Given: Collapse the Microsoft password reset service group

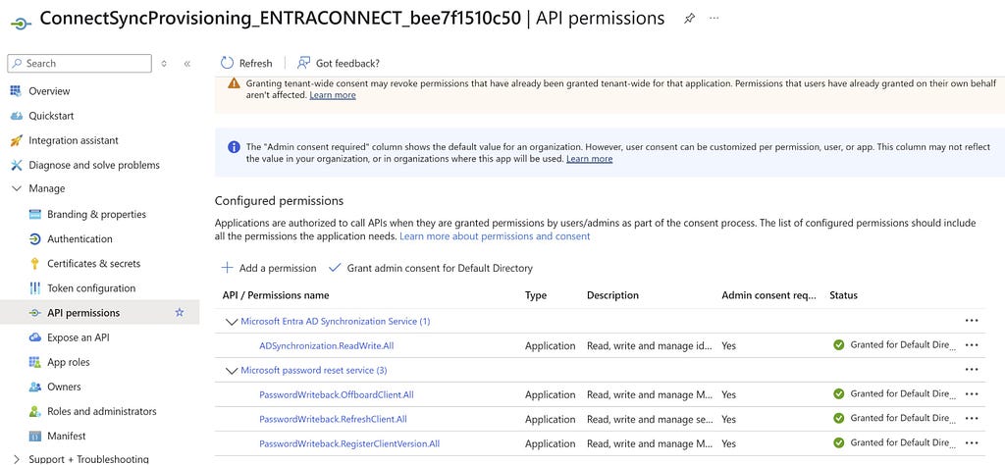Looking at the screenshot, I should pyautogui.click(x=232, y=370).
